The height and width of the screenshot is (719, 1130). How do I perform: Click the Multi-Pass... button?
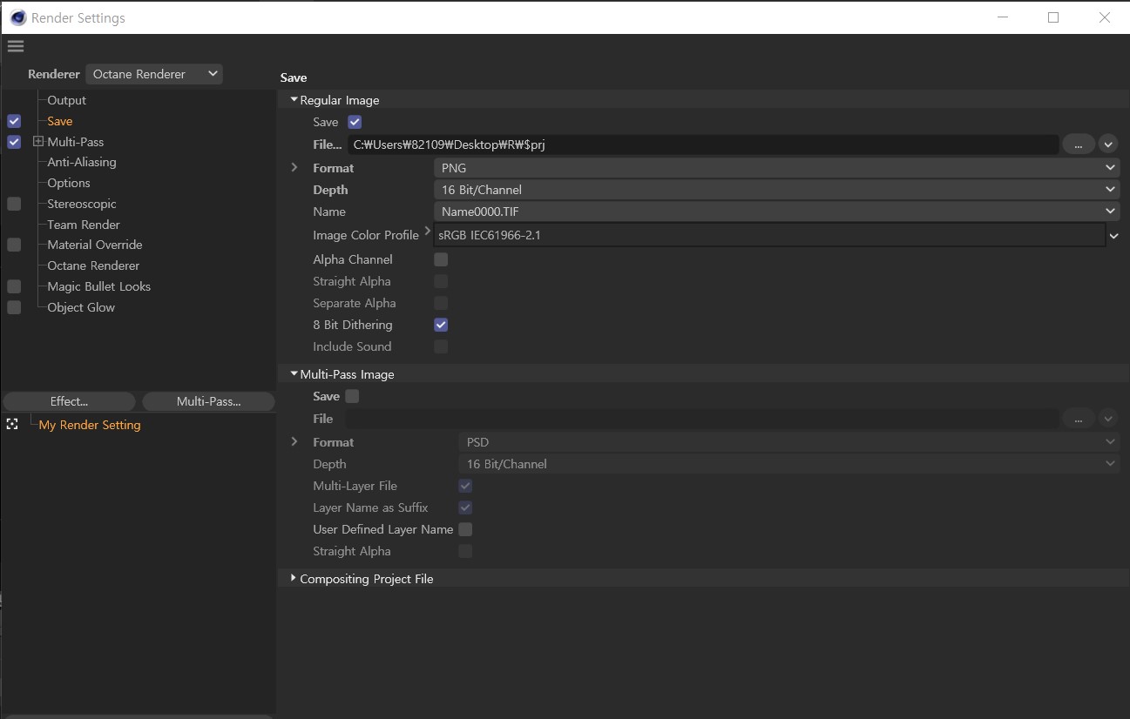(208, 401)
